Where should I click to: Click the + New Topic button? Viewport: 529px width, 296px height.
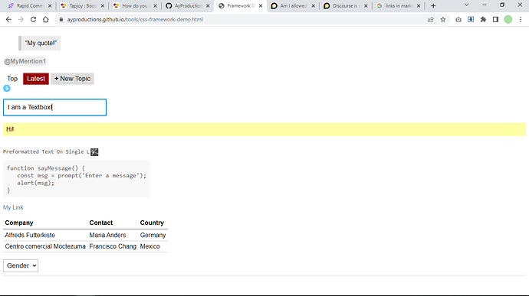[72, 79]
